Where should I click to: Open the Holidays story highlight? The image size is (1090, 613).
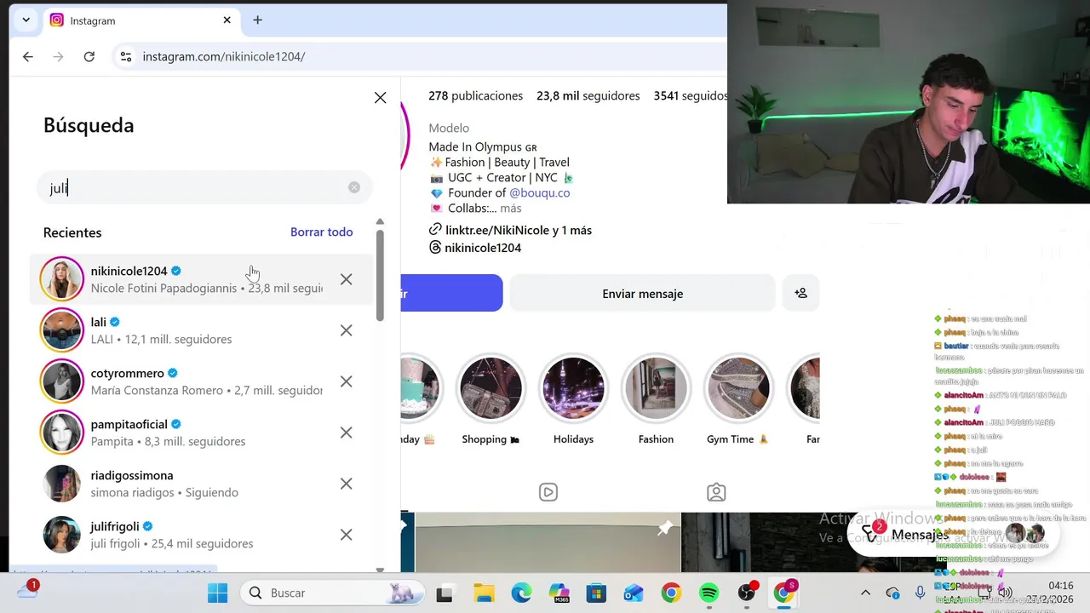click(573, 400)
